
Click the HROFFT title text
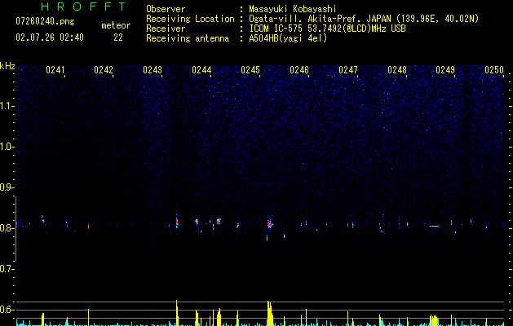pyautogui.click(x=83, y=7)
